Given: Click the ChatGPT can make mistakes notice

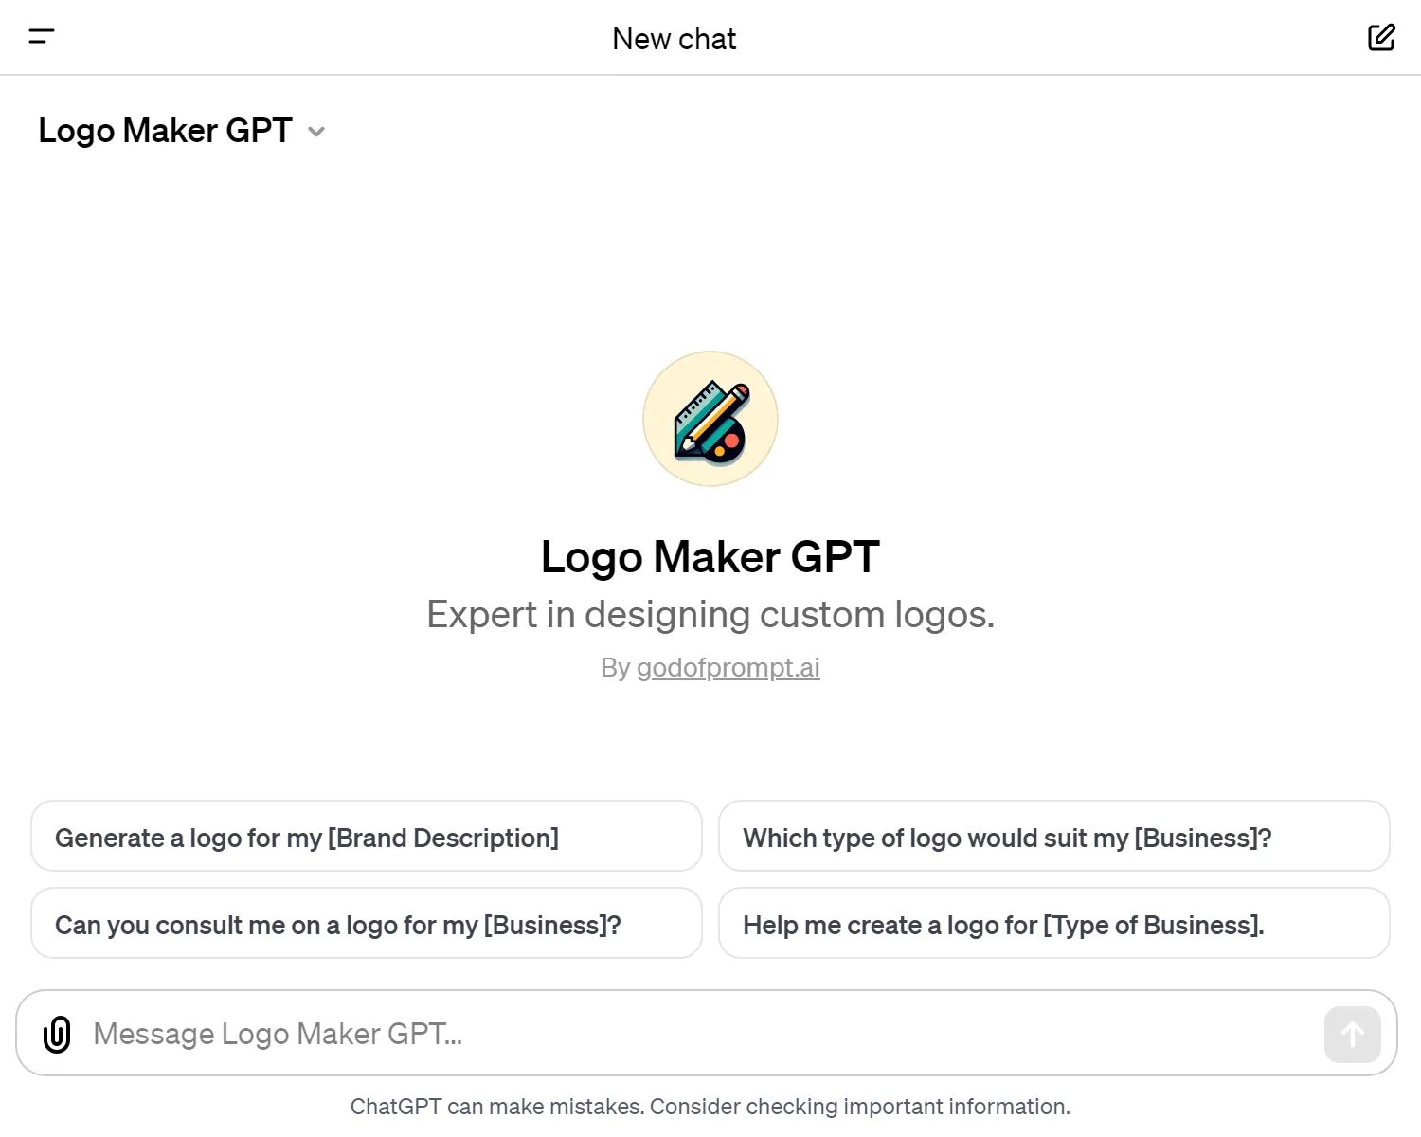Looking at the screenshot, I should pos(710,1106).
